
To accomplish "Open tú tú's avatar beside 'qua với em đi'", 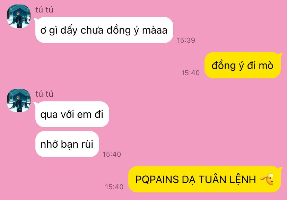I will click(18, 101).
